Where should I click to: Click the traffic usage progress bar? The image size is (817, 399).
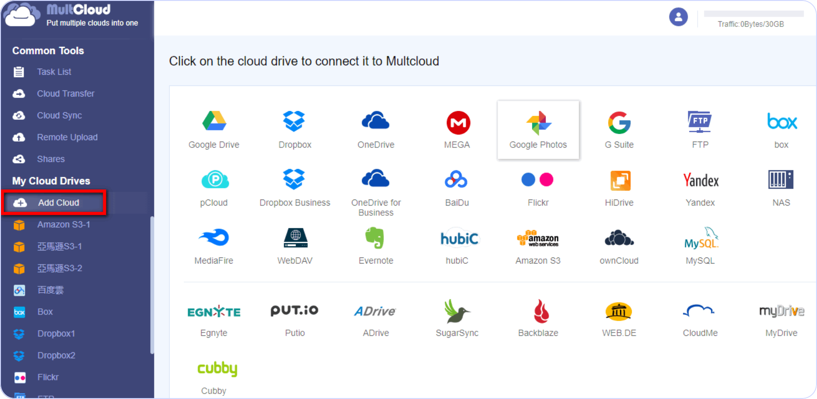(754, 14)
